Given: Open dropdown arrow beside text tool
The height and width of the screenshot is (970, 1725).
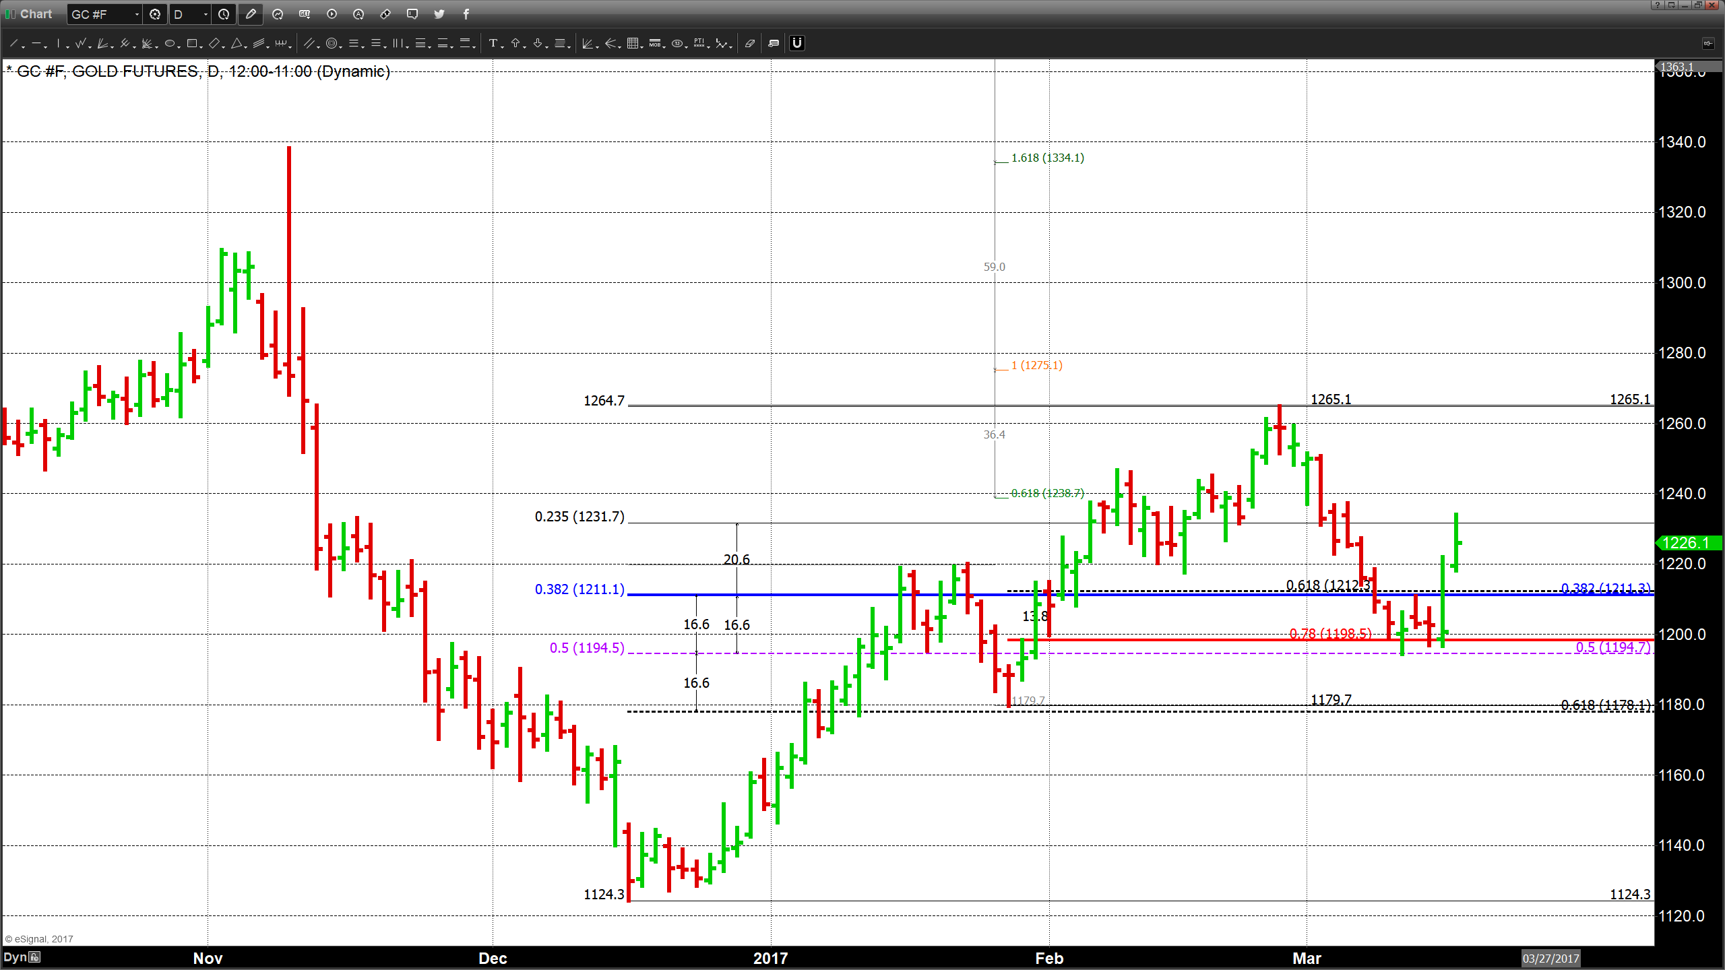Looking at the screenshot, I should click(x=503, y=46).
